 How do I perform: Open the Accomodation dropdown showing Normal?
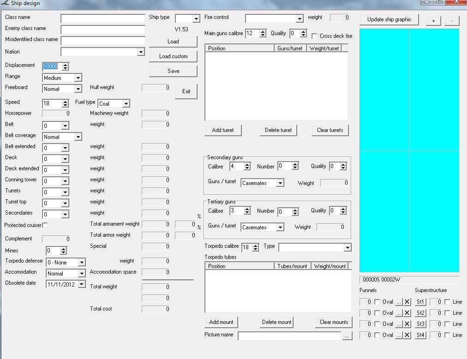pos(82,274)
